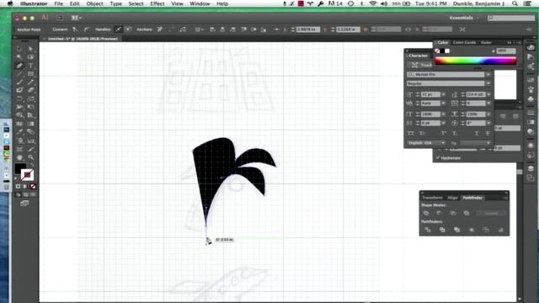
Task: Click Arrange Documents icon in app bar
Action: click(75, 18)
